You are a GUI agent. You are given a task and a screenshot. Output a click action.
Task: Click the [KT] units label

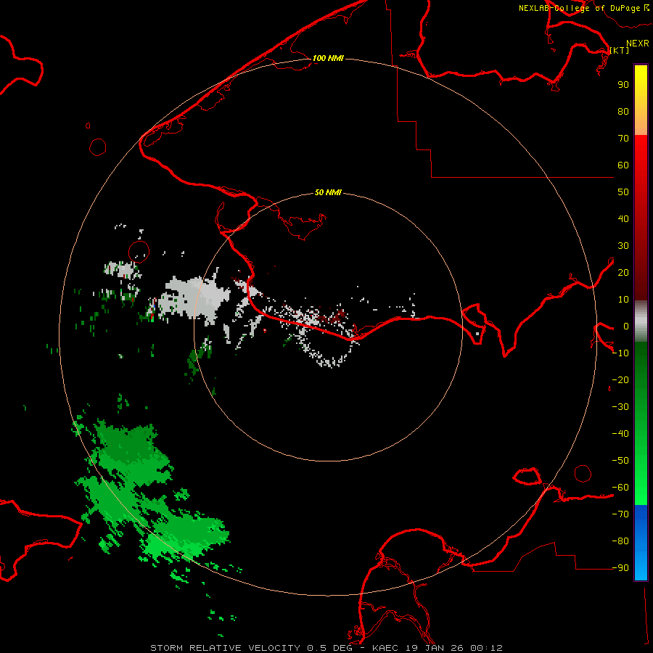click(x=620, y=50)
